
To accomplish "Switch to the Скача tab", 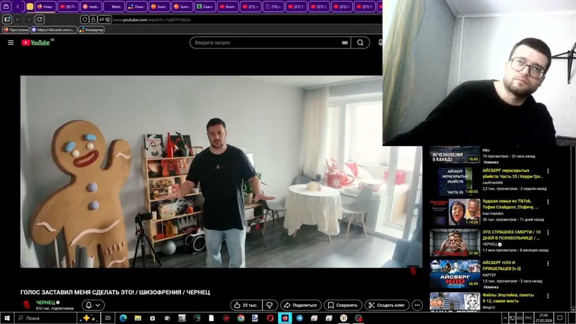I will click(205, 7).
